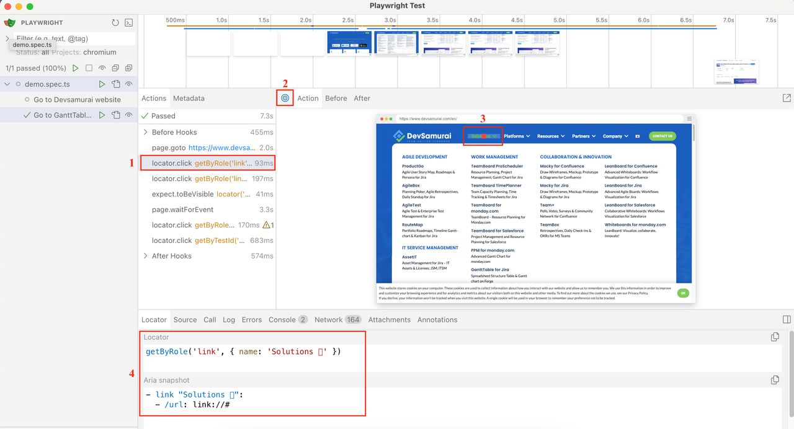The width and height of the screenshot is (794, 429).
Task: Select Go to Devsamurai website test
Action: [x=77, y=99]
